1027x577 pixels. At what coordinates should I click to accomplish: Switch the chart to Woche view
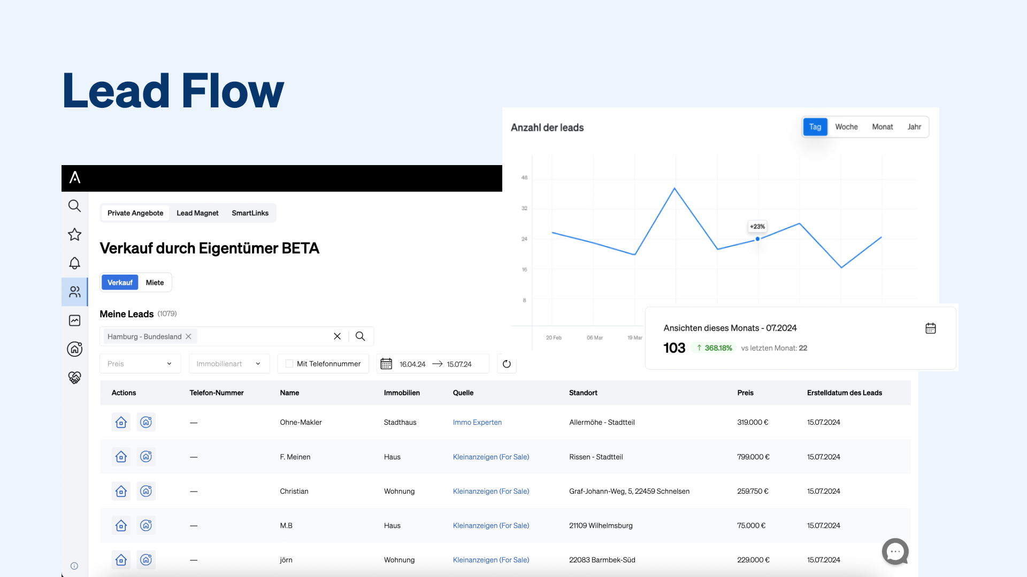pyautogui.click(x=846, y=127)
